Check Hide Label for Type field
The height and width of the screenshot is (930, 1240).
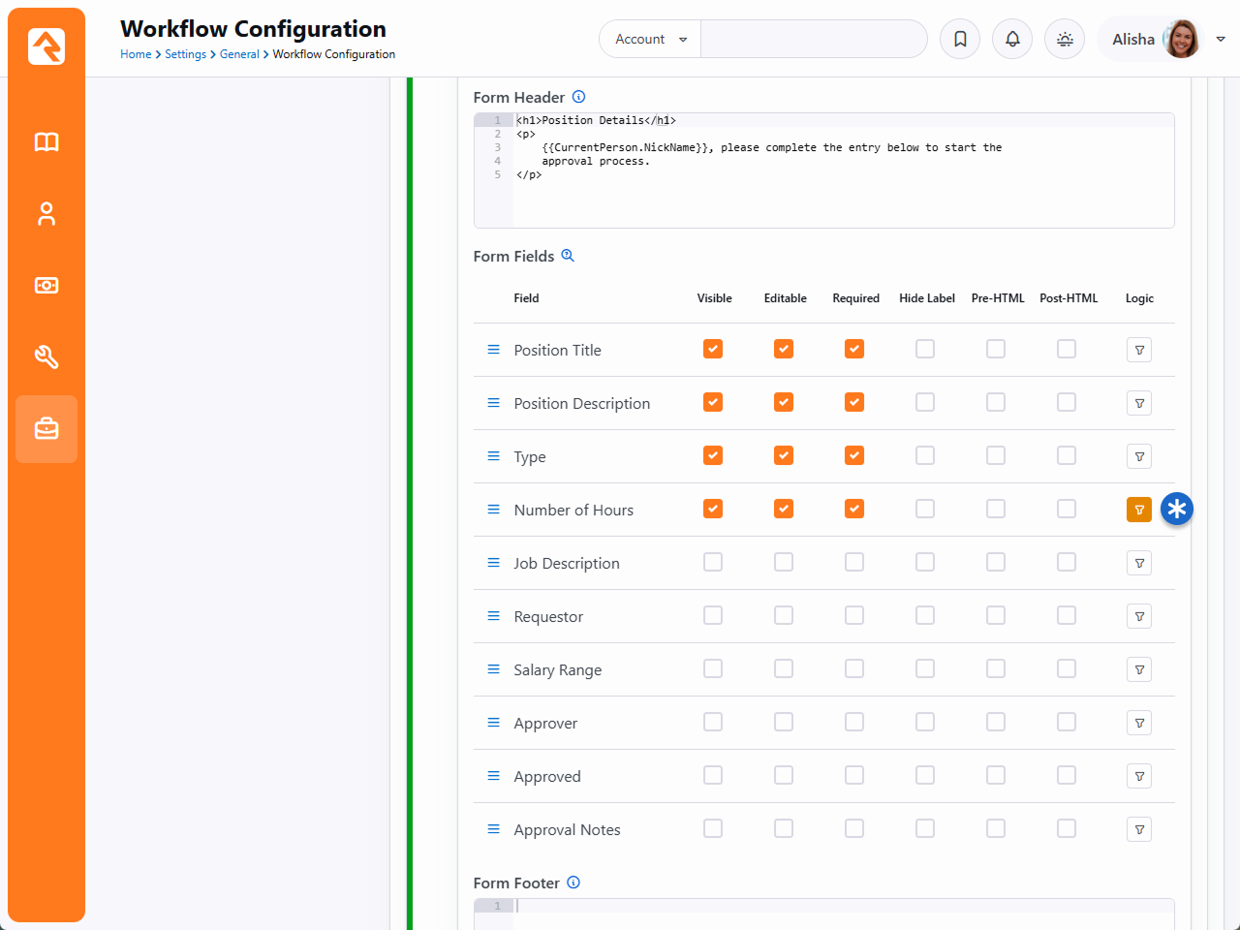pos(925,455)
